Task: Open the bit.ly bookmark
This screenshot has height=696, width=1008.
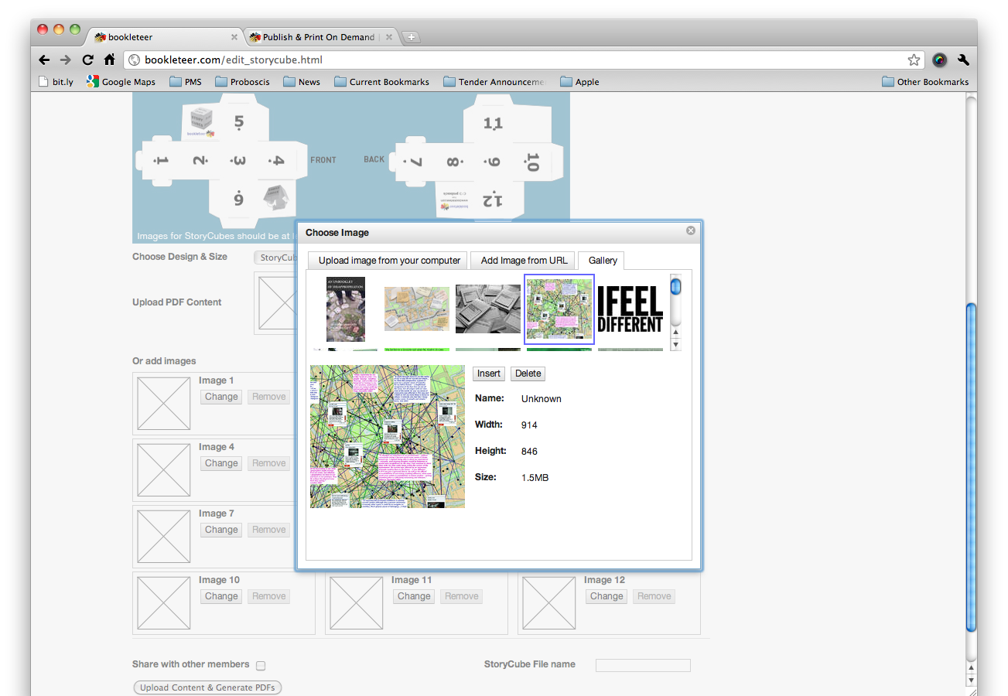Action: pos(56,82)
